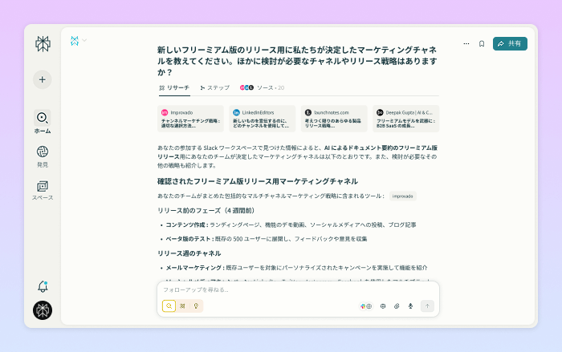
Task: Click the attach file paperclip icon
Action: pyautogui.click(x=397, y=305)
